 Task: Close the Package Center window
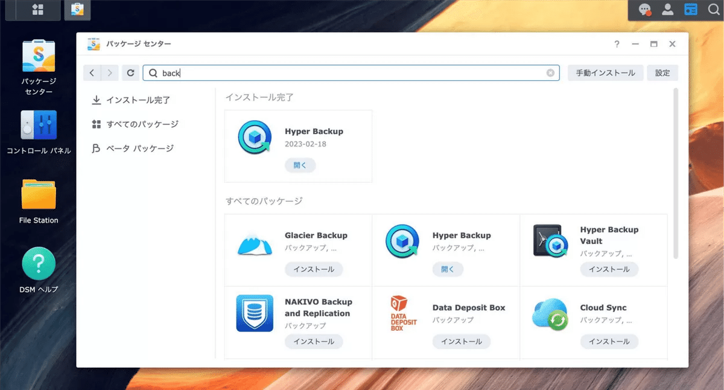(x=672, y=44)
